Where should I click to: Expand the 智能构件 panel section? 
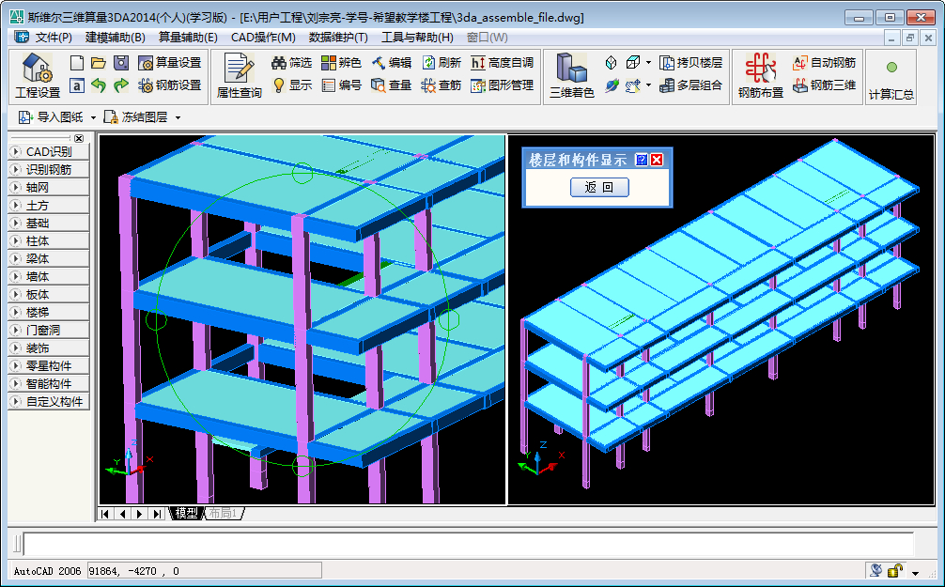[x=49, y=384]
